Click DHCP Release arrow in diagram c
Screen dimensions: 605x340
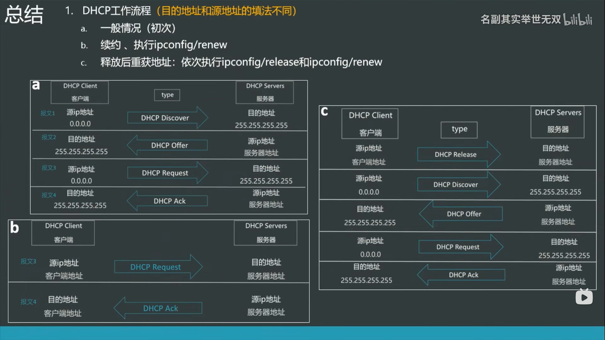[x=456, y=154]
